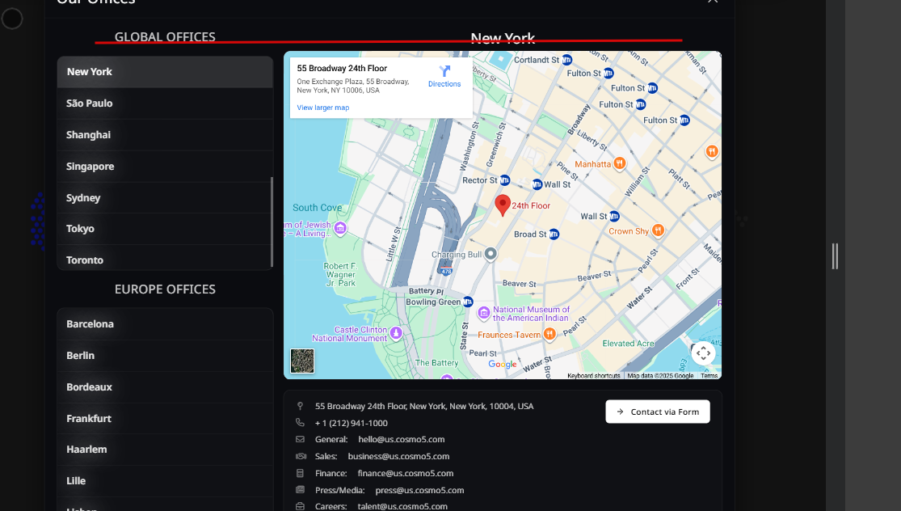Select the São Paulo office
This screenshot has height=511, width=901.
(164, 103)
